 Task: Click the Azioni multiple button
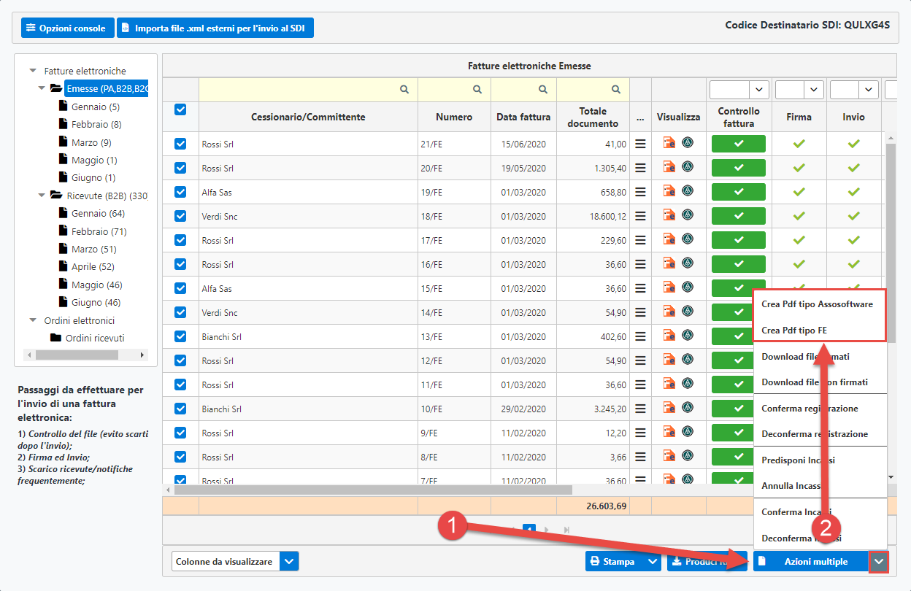coord(811,561)
